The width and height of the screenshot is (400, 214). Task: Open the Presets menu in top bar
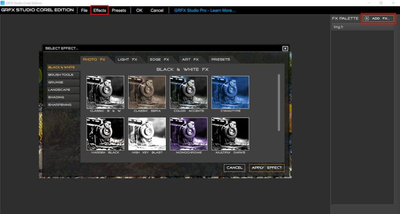coord(119,11)
